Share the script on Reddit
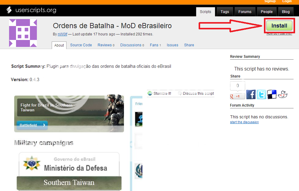Image resolution: width=299 pixels, height=191 pixels. pos(283,94)
